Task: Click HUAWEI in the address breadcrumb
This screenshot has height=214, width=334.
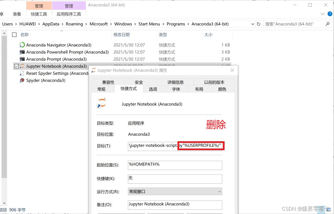Action: tap(28, 24)
